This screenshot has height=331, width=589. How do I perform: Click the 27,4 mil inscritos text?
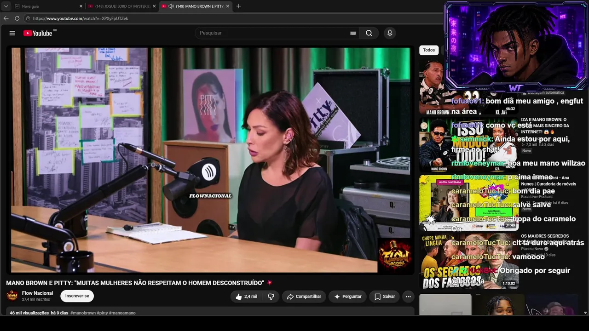coord(36,300)
